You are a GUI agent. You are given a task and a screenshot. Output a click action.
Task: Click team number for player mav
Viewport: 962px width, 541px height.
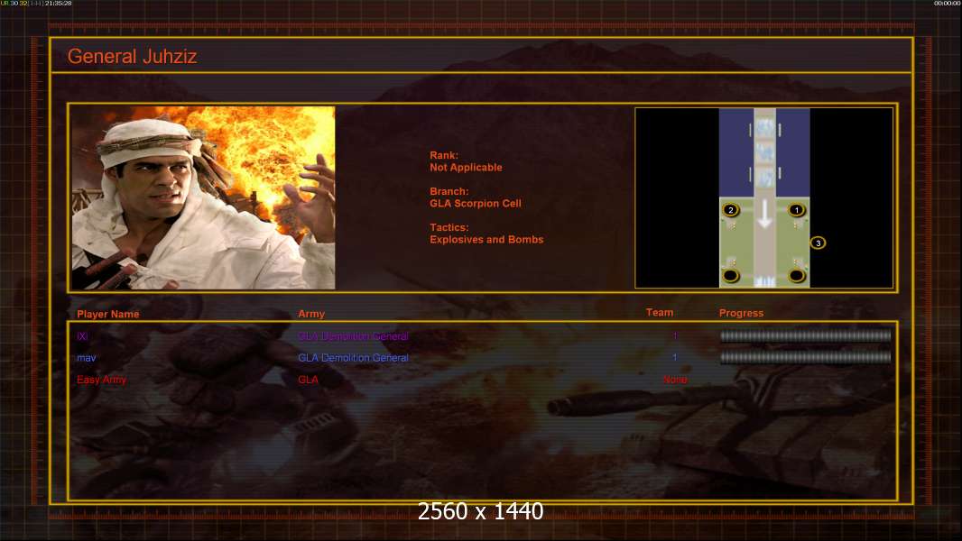[675, 357]
